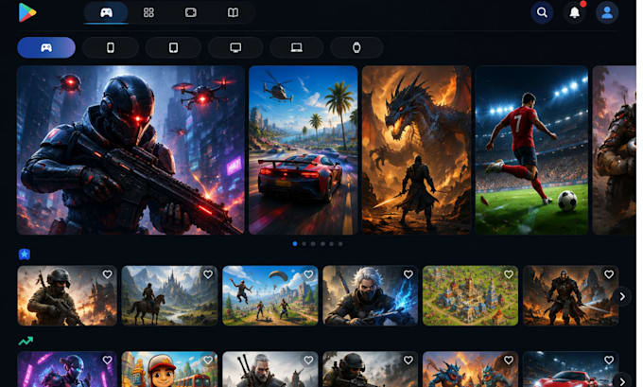Screen dimensions: 643x387
Task: Open the military soldier game thumbnail
Action: (67, 295)
